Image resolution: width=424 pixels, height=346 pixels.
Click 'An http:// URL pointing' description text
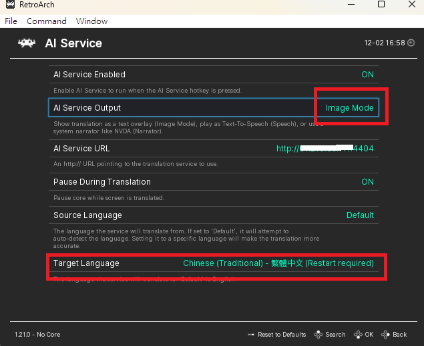(x=136, y=164)
